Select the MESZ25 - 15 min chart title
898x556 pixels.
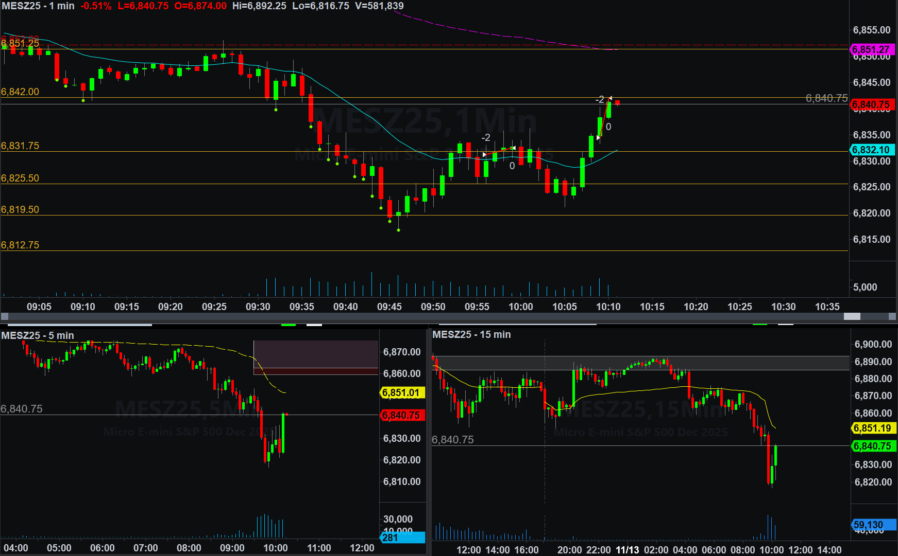coord(471,334)
